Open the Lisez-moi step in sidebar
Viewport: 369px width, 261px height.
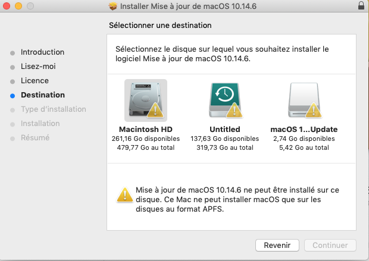[38, 67]
